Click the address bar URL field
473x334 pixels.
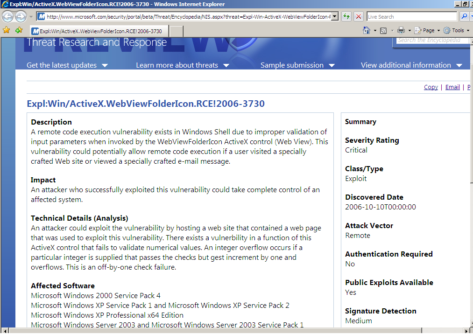(184, 17)
